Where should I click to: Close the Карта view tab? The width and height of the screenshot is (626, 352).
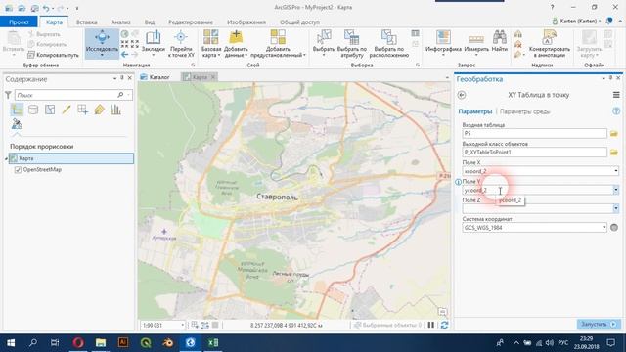point(213,77)
